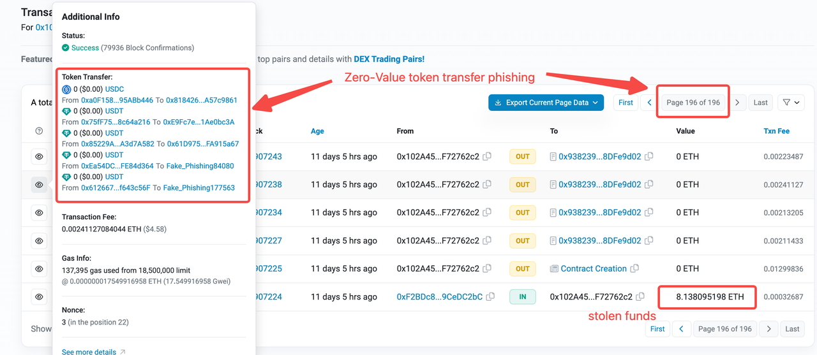The image size is (817, 355).
Task: Go to previous page using top chevron
Action: (649, 103)
